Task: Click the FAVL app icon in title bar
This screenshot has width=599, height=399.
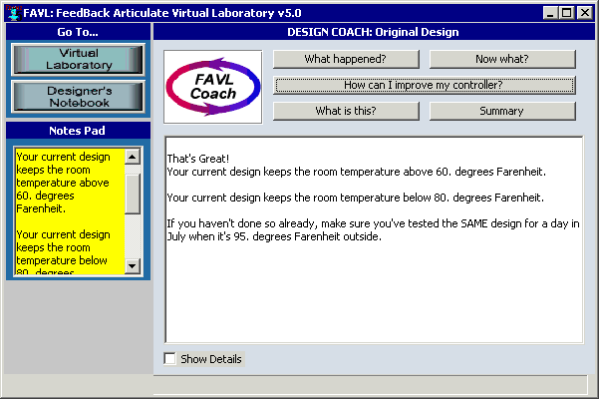Action: tap(14, 13)
